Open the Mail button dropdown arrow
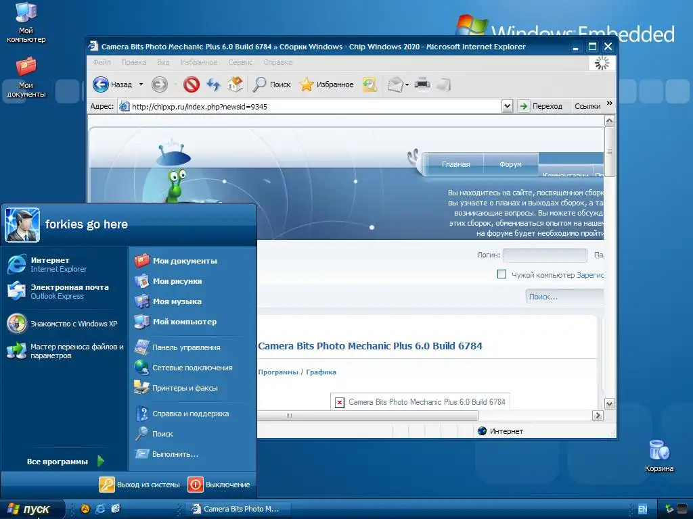The height and width of the screenshot is (519, 693). pos(407,84)
